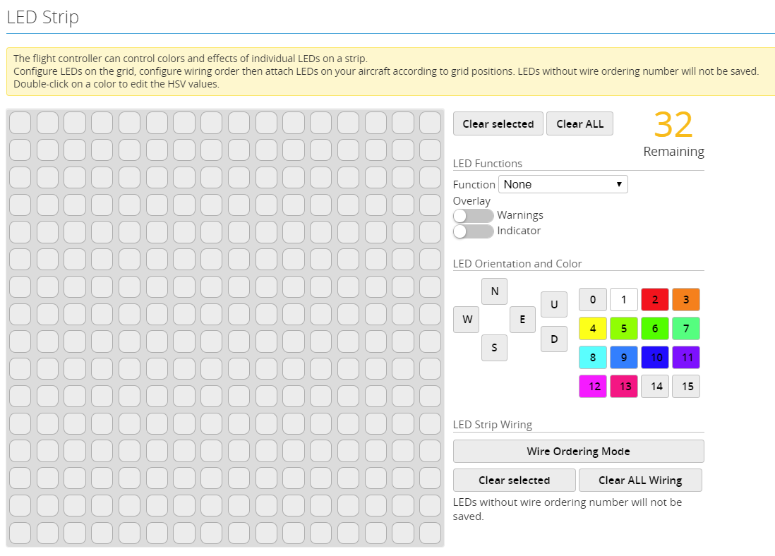Select the top-left LED grid cell

pyautogui.click(x=20, y=123)
